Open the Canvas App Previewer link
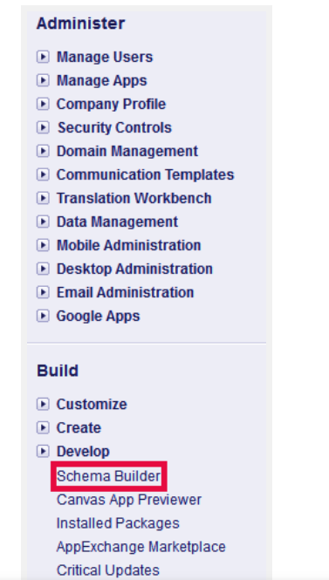 (x=129, y=500)
